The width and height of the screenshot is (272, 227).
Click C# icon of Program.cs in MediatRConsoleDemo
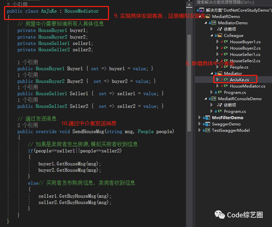coord(220,111)
